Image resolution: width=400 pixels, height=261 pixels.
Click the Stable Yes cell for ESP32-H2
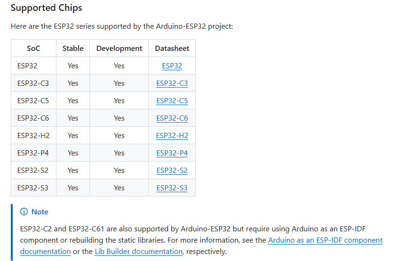click(x=73, y=135)
